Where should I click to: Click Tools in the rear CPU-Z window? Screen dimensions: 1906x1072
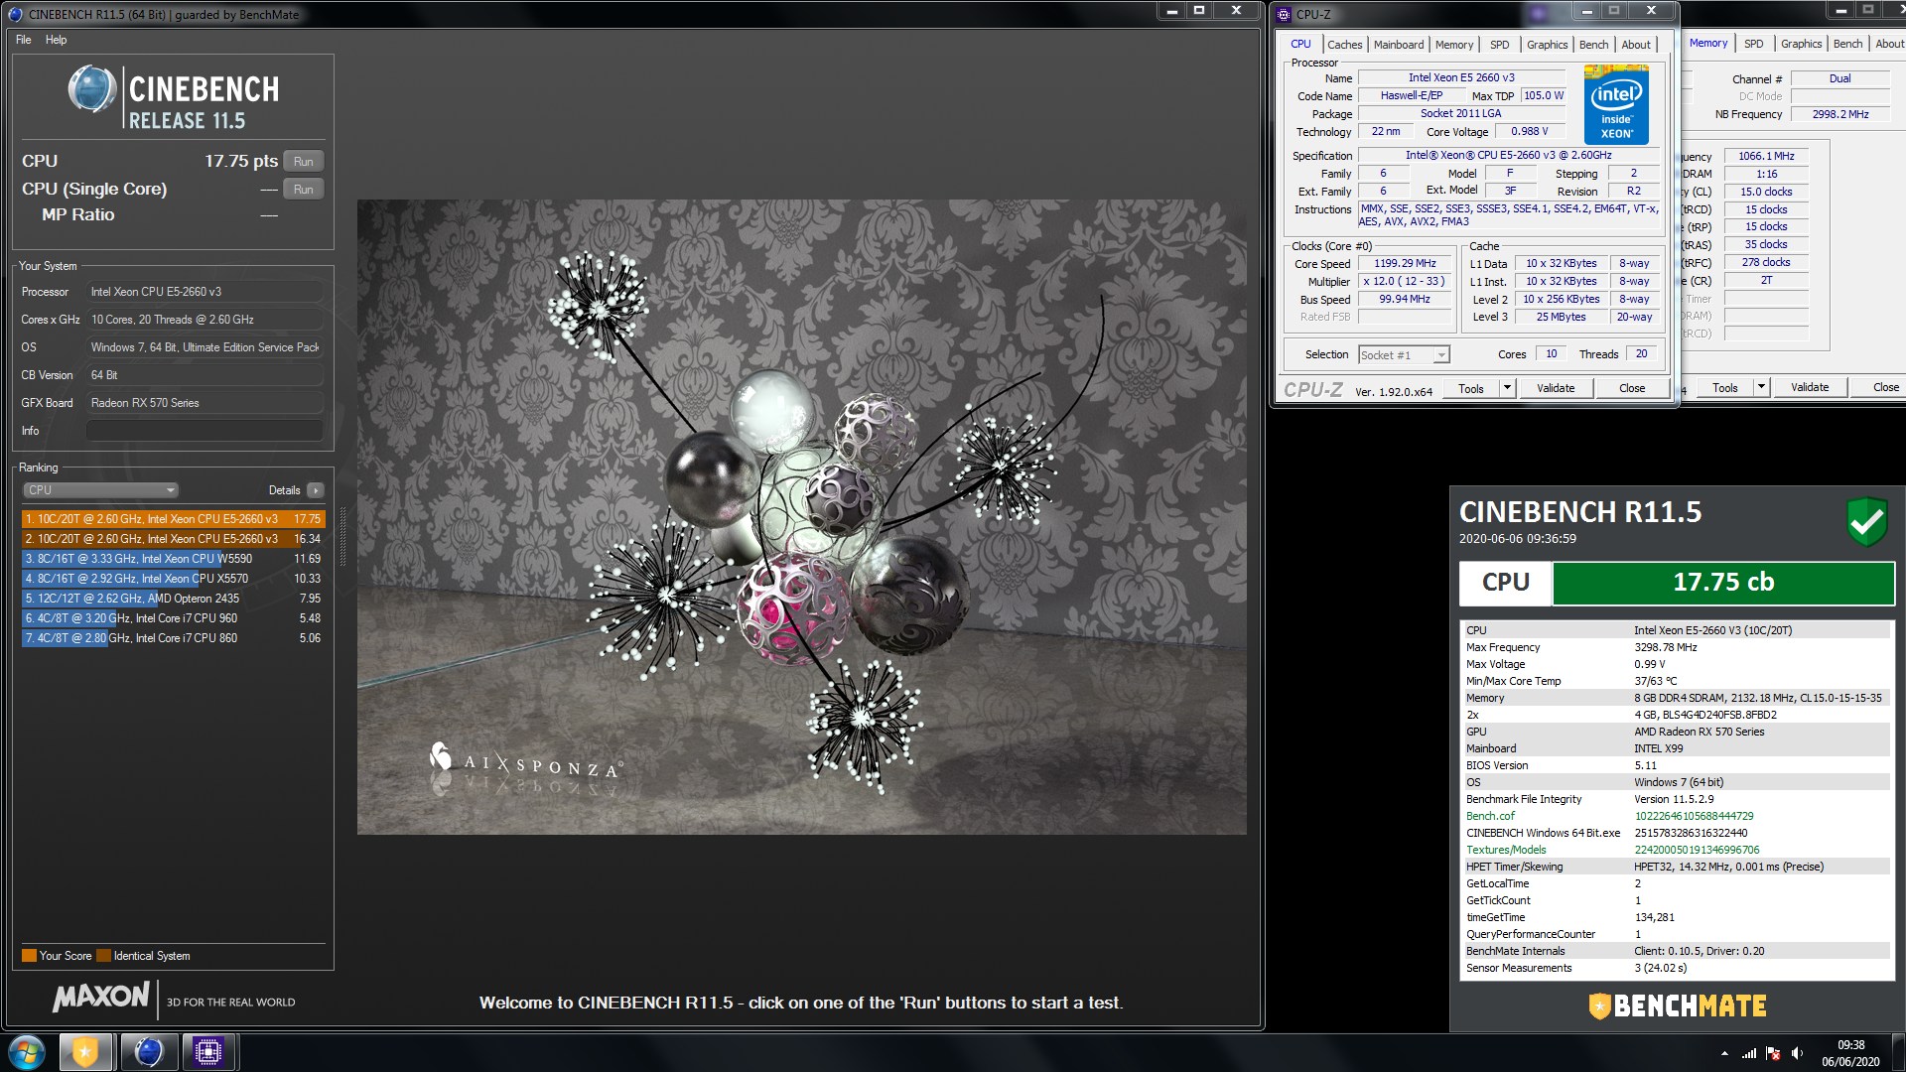(x=1725, y=387)
